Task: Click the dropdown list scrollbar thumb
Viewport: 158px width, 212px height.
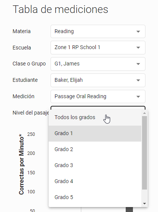Action: click(x=144, y=153)
